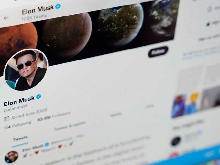Click the dark round avatar in the sidebar suggestions

pos(176,141)
